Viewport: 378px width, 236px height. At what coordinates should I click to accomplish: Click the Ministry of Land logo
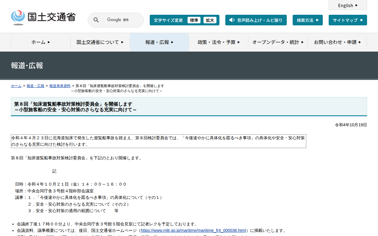tap(43, 17)
